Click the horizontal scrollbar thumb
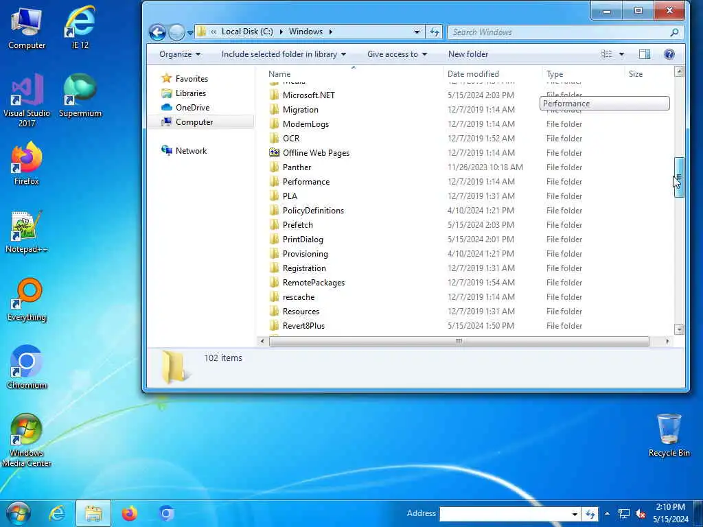This screenshot has width=703, height=527. 459,342
